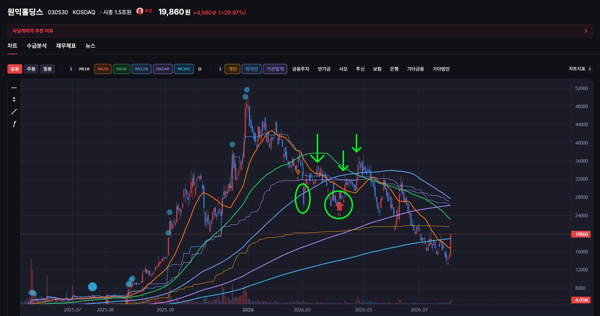Click the red B buy marker arrow

tap(339, 206)
